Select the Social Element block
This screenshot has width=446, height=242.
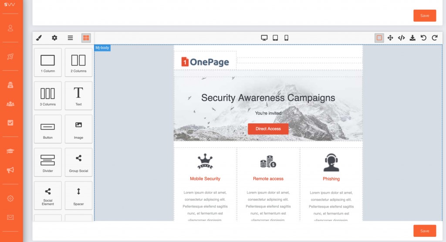point(48,196)
